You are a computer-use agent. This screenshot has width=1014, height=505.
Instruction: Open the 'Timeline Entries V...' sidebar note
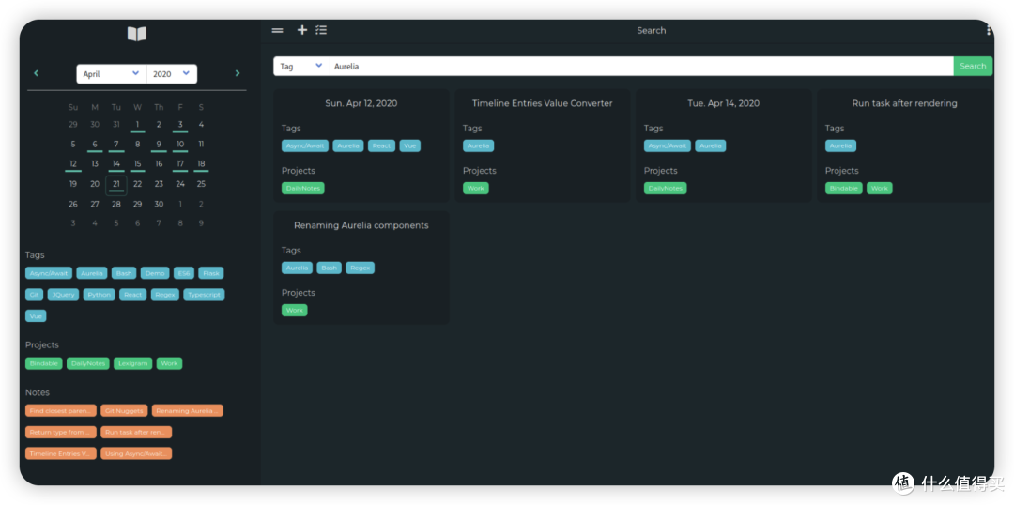[61, 453]
